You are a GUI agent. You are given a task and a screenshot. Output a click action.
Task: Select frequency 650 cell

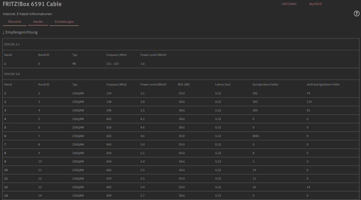tap(109, 153)
